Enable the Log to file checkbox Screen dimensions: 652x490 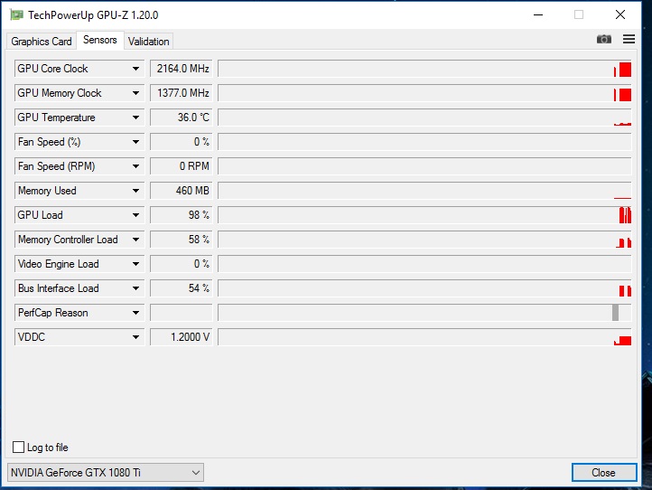pyautogui.click(x=18, y=448)
